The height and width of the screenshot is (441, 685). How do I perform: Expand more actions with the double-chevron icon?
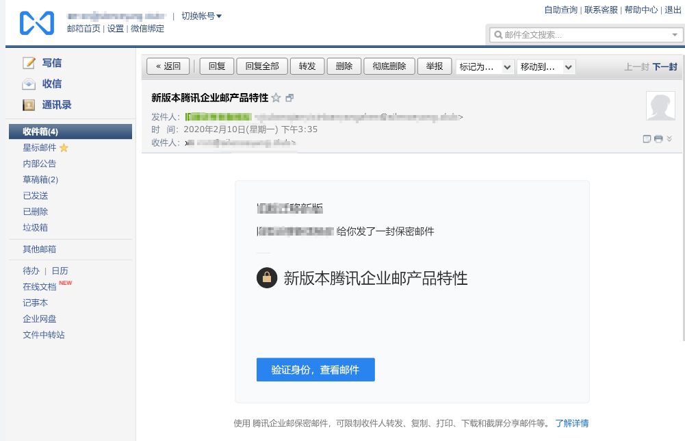[x=669, y=138]
